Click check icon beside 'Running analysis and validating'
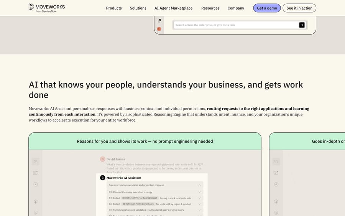The height and width of the screenshot is (216, 345). point(110,210)
